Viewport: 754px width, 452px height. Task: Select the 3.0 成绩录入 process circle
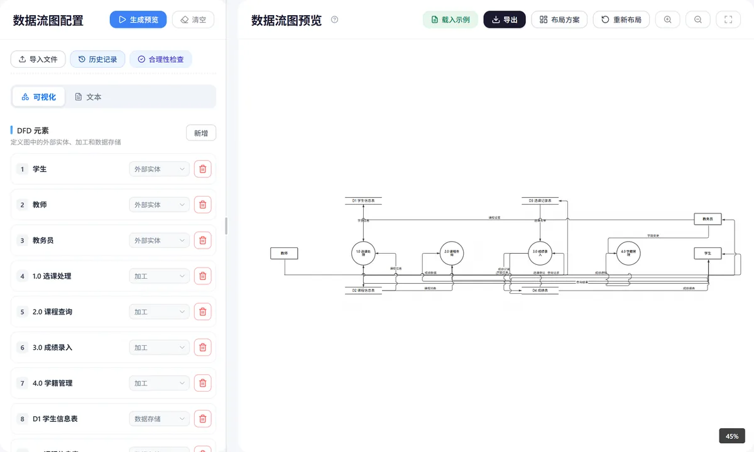(540, 253)
